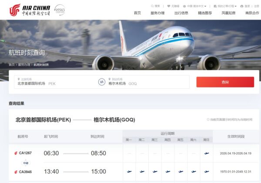Screen dimensions: 261x183
Task: Click the Air China phoenix logo
Action: (x=15, y=10)
